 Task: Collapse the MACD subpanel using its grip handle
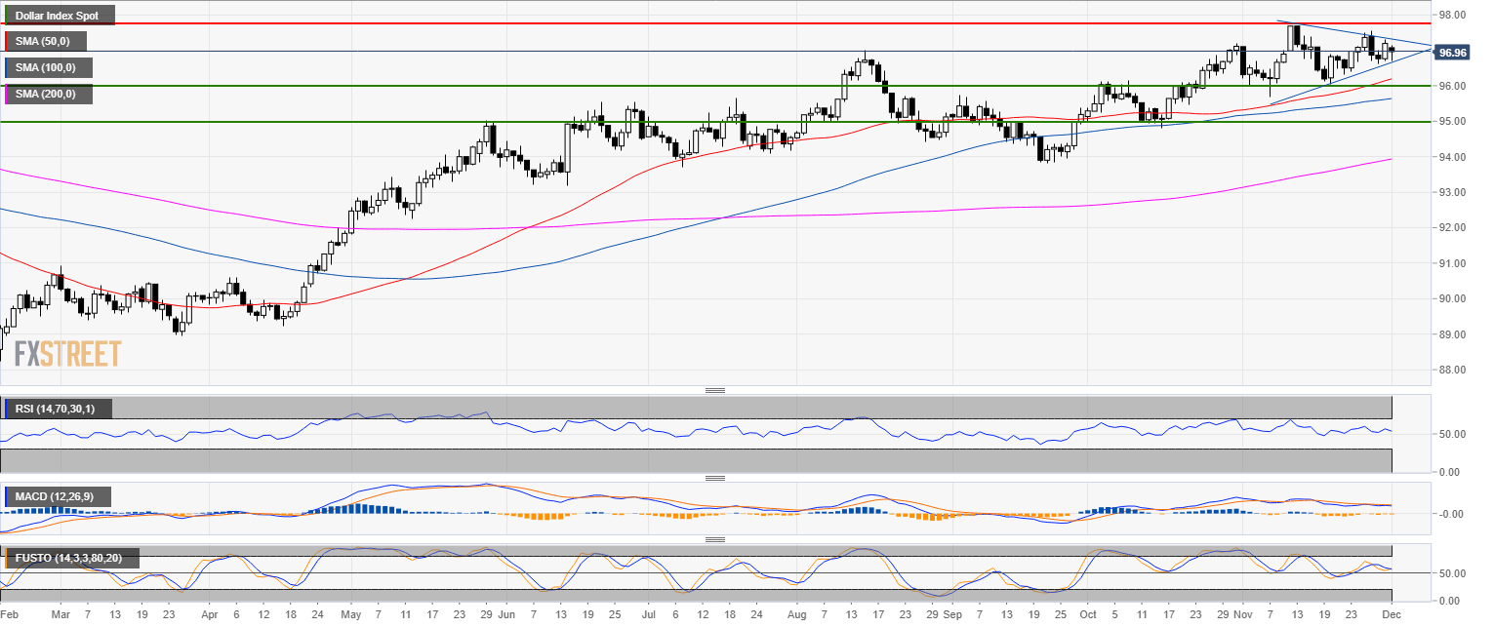tap(717, 477)
